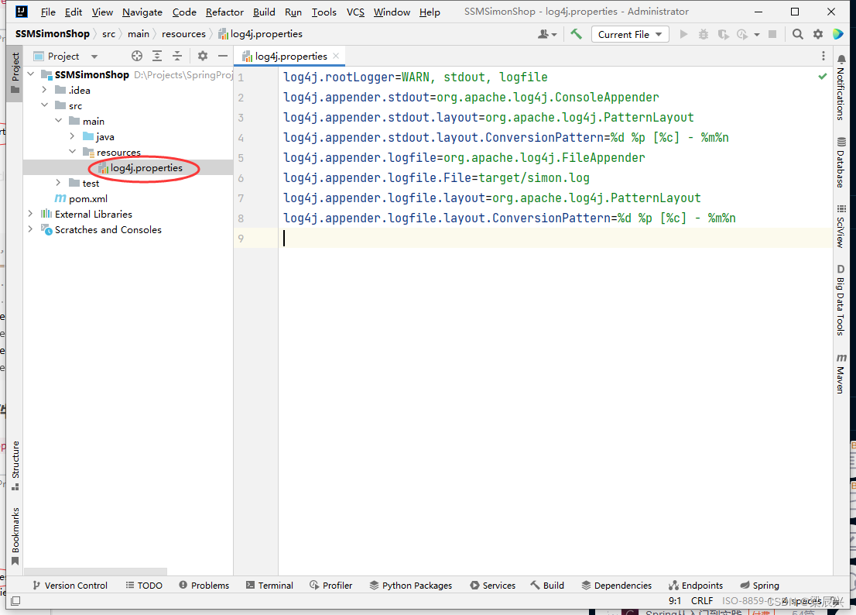Collapse the src folder
The image size is (856, 615).
(x=45, y=105)
